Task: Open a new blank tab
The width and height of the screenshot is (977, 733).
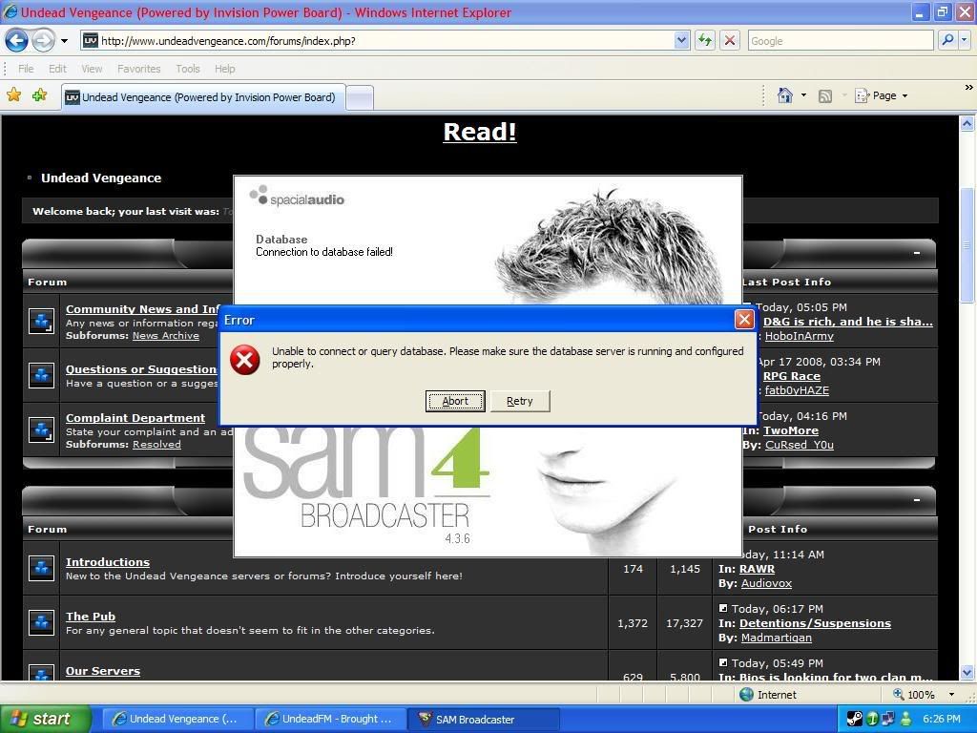Action: click(x=360, y=98)
